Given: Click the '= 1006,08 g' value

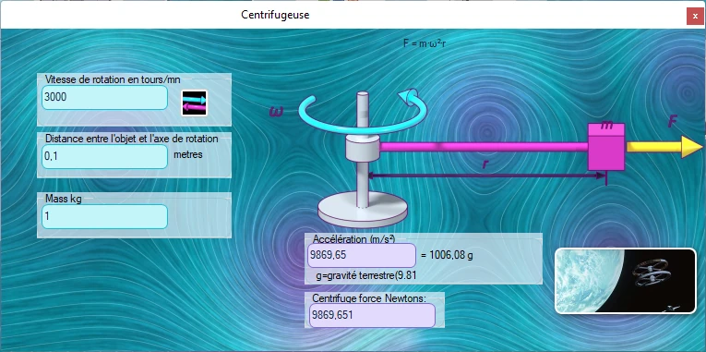Looking at the screenshot, I should tap(447, 256).
